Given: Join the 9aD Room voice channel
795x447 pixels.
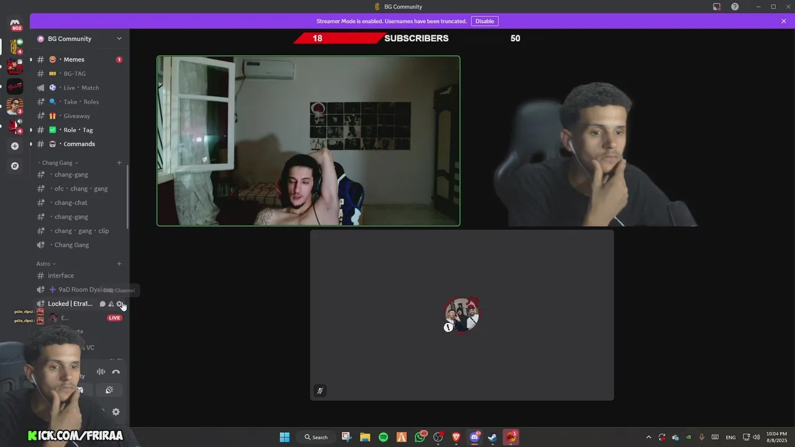Looking at the screenshot, I should [79, 290].
